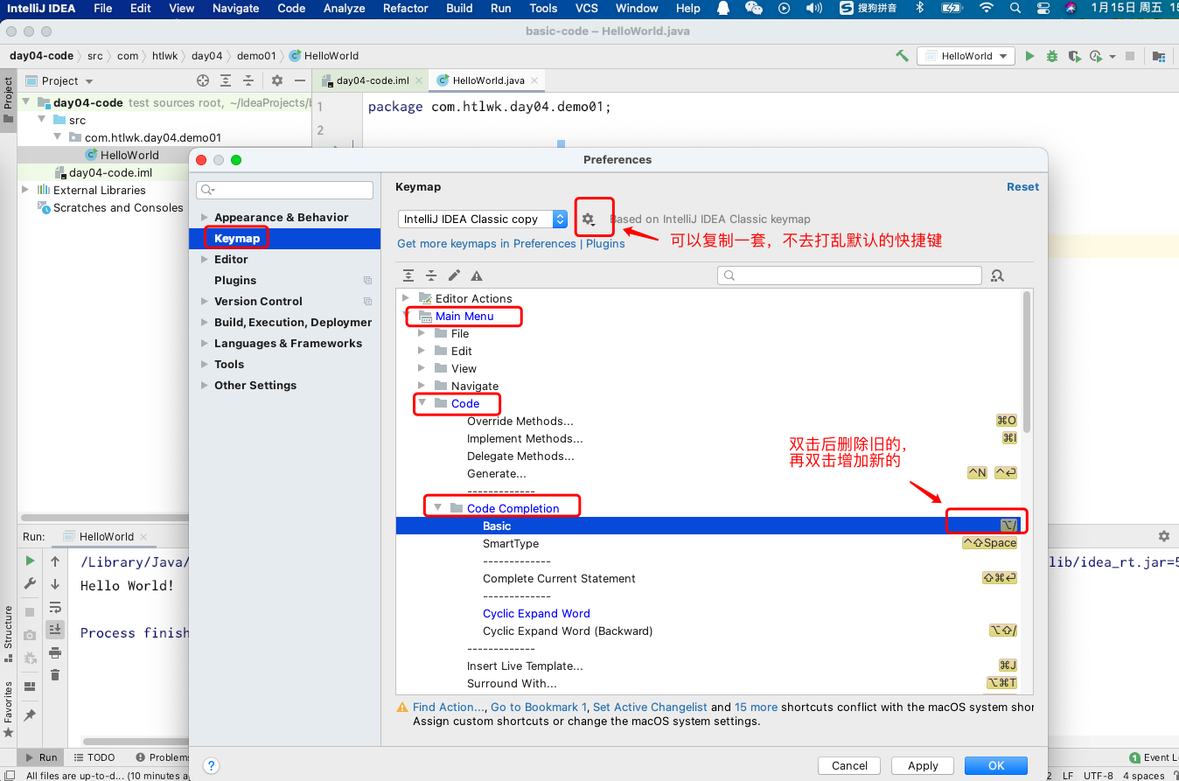Viewport: 1179px width, 781px height.
Task: Toggle tool window bars icon in status bar
Action: click(x=9, y=775)
